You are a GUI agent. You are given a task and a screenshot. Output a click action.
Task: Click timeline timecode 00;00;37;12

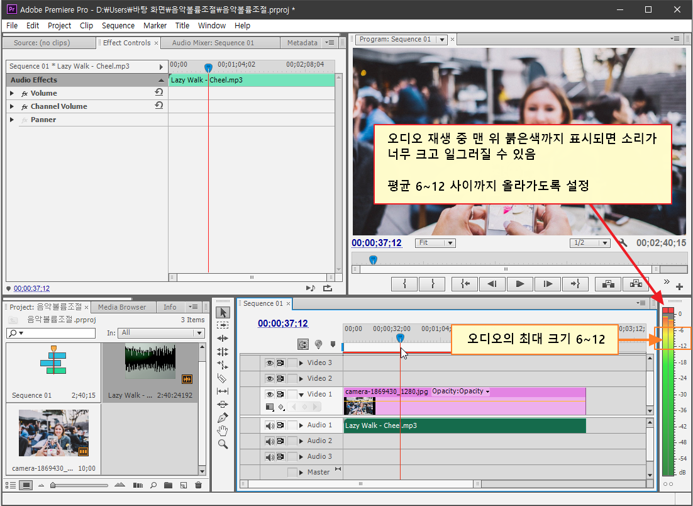[283, 323]
